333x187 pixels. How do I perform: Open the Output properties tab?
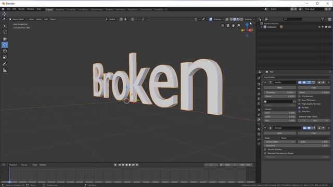coord(259,89)
